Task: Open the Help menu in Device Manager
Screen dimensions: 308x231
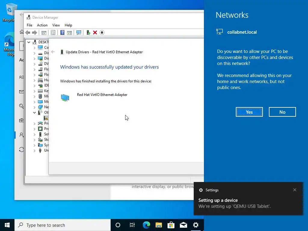Action: point(68,25)
